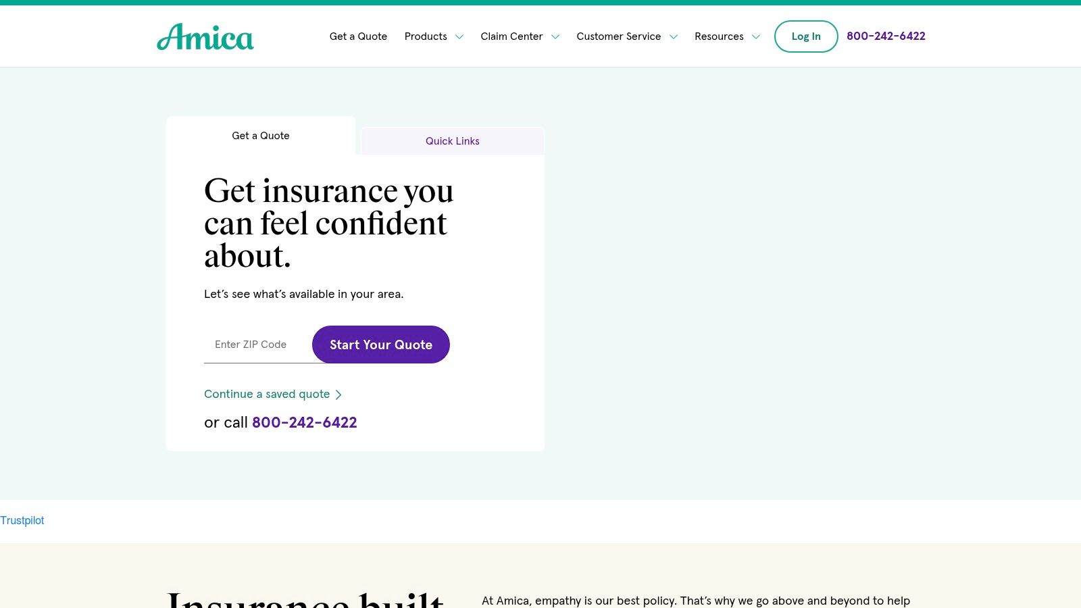Viewport: 1081px width, 608px height.
Task: Expand the chevron next to Products
Action: pyautogui.click(x=459, y=37)
